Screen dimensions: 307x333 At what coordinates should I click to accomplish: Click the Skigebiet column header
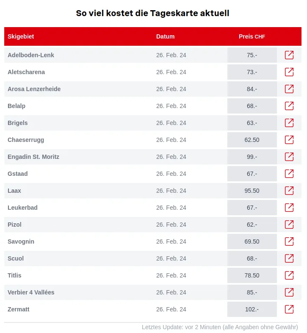pos(21,36)
